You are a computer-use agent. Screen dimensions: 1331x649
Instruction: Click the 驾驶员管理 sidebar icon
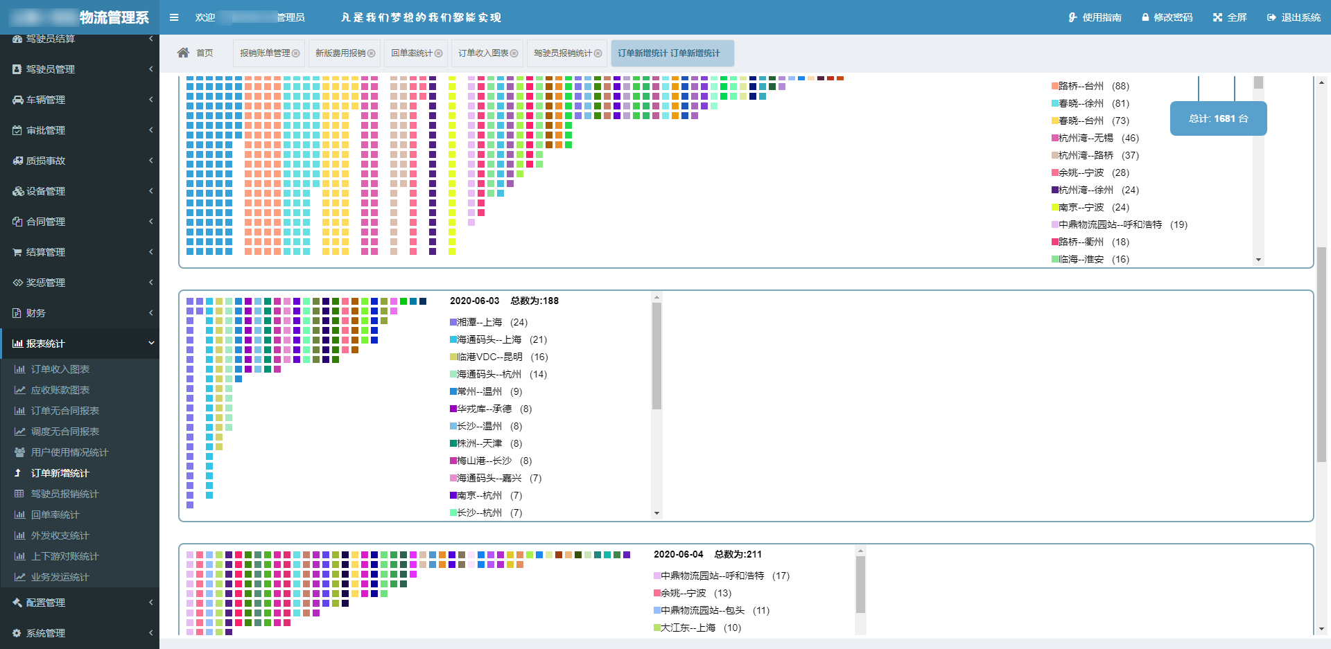click(17, 69)
